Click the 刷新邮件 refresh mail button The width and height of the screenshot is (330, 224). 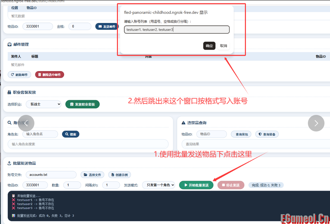pyautogui.click(x=19, y=74)
